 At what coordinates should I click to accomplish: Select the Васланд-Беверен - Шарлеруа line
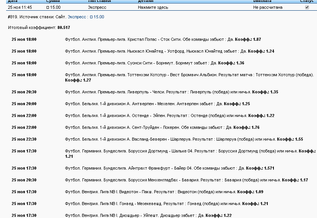click(x=184, y=139)
